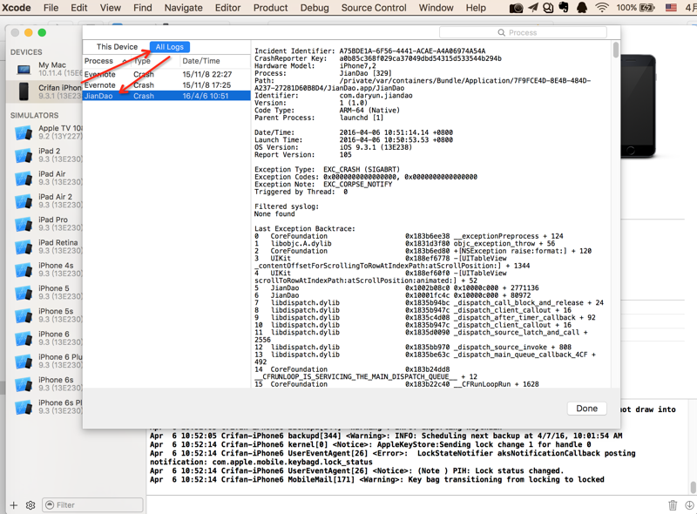Select iPhone 5s simulator icon
Screen dimensions: 697x514
pyautogui.click(x=24, y=315)
